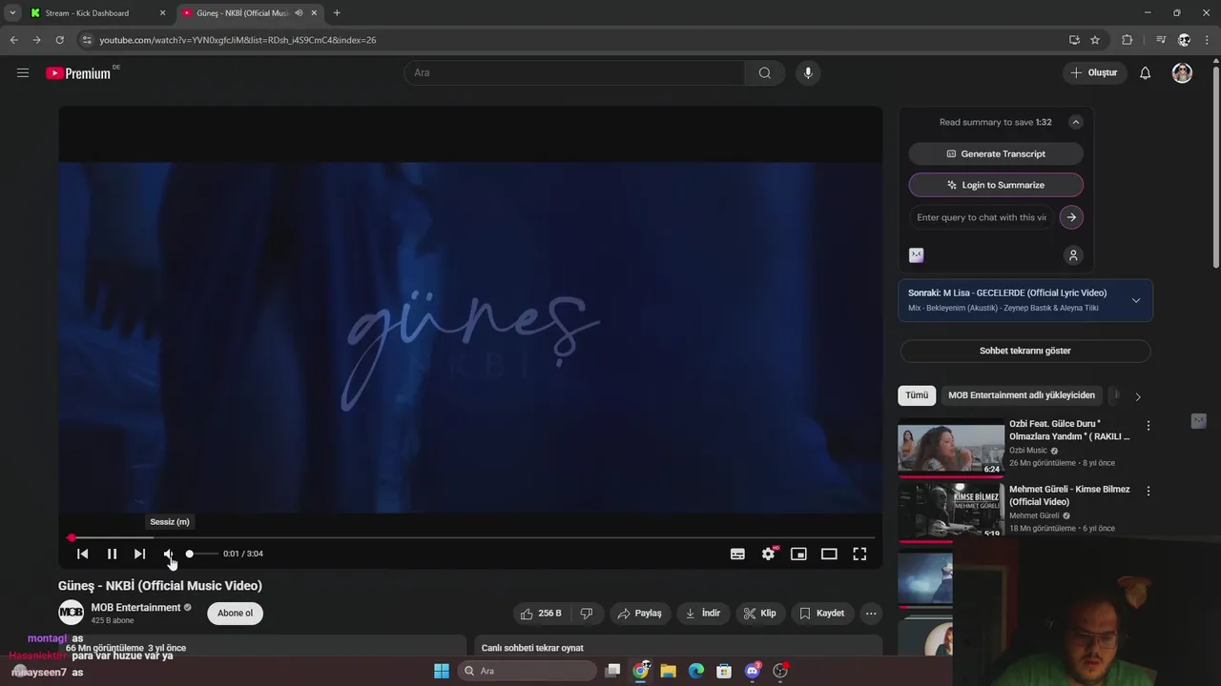
Task: Click Generate Transcript button
Action: 996,153
